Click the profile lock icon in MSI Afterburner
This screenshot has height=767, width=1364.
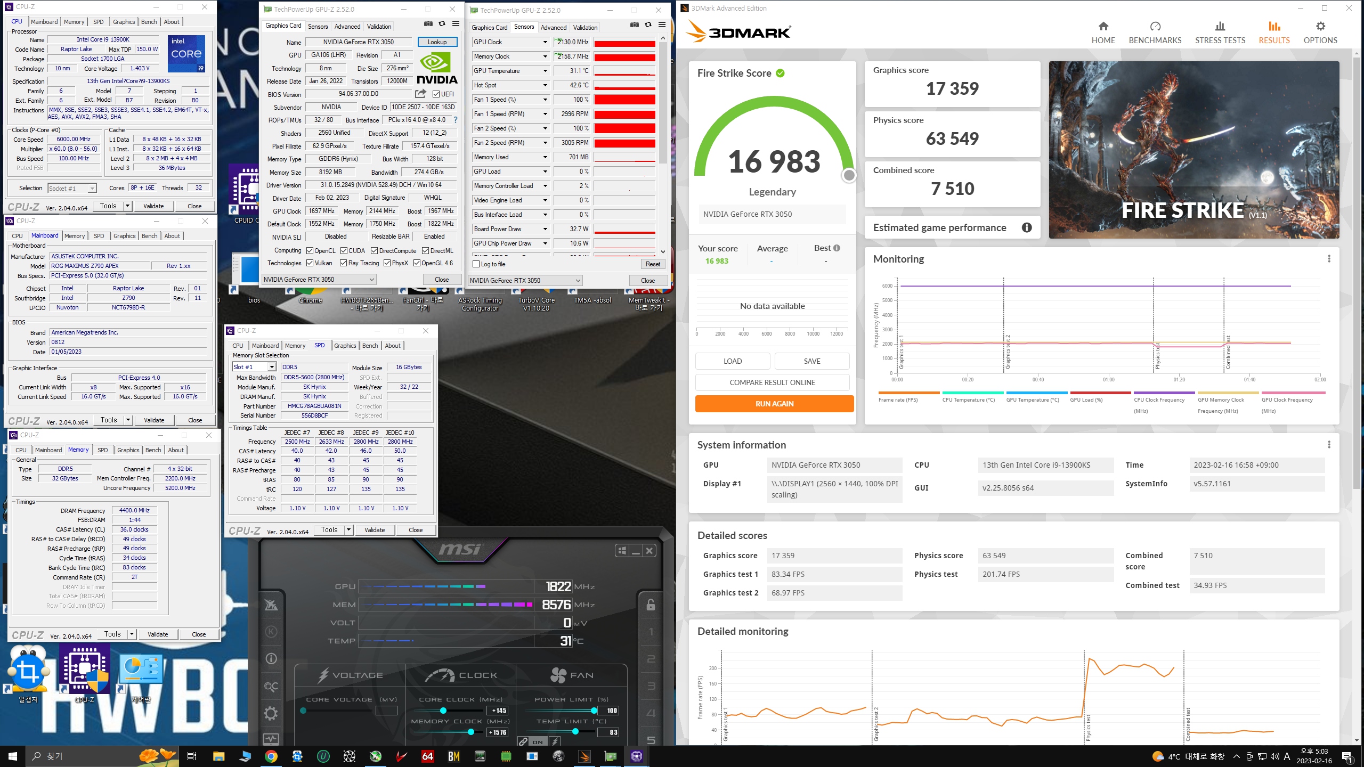pos(651,605)
